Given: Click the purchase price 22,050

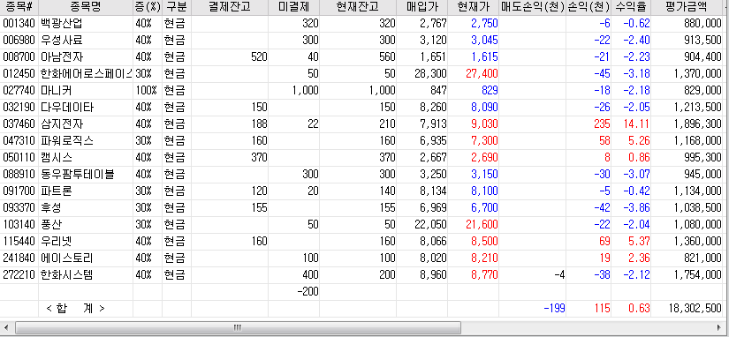Looking at the screenshot, I should coord(430,224).
